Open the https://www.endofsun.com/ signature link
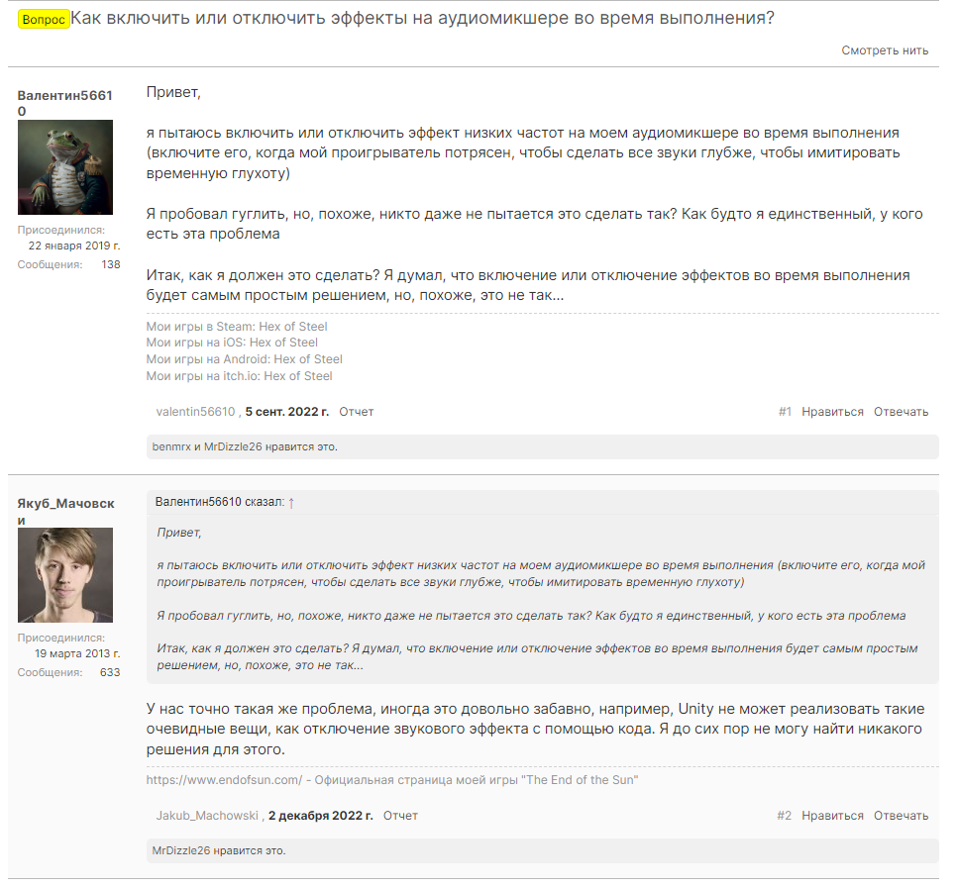Image resolution: width=958 pixels, height=887 pixels. [x=224, y=780]
